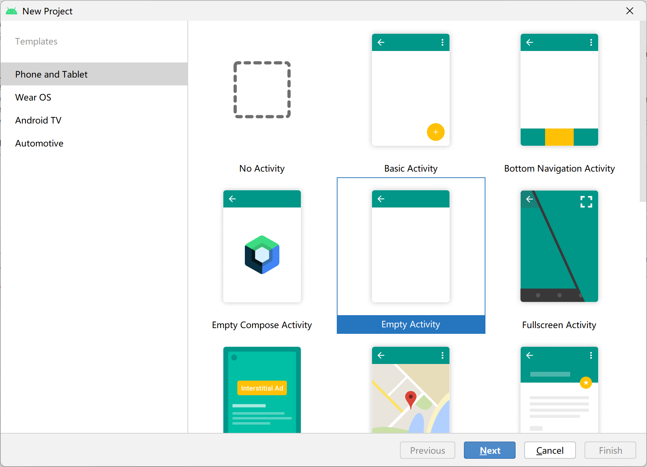This screenshot has width=647, height=467.
Task: Switch to the Wear OS templates
Action: click(94, 97)
